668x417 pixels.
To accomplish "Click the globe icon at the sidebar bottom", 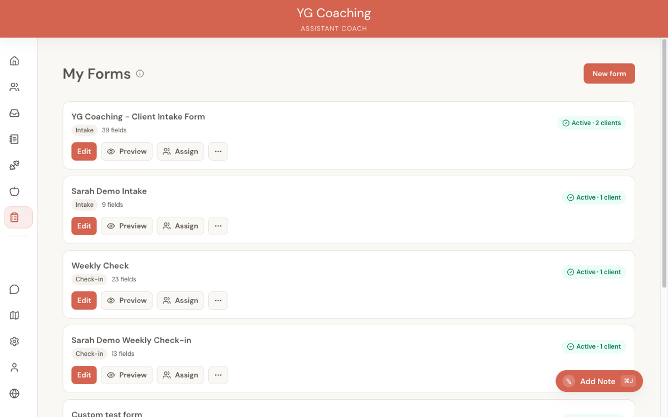I will [14, 393].
